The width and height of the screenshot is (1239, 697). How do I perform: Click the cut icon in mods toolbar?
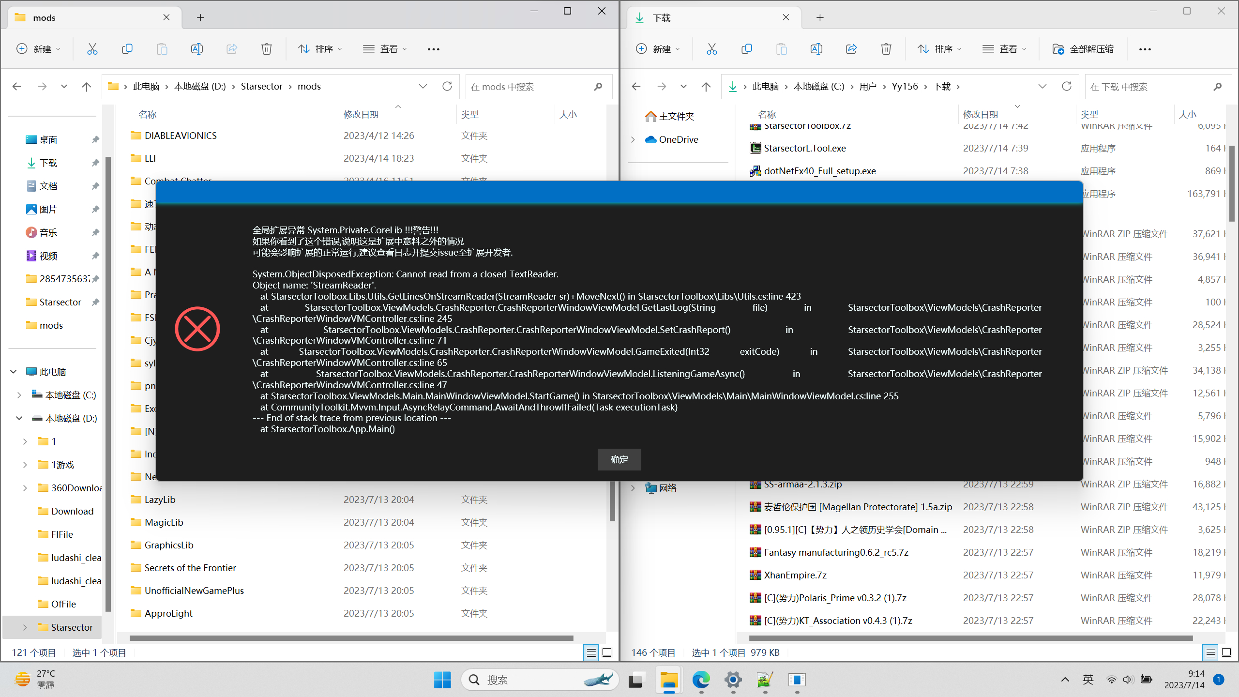92,49
